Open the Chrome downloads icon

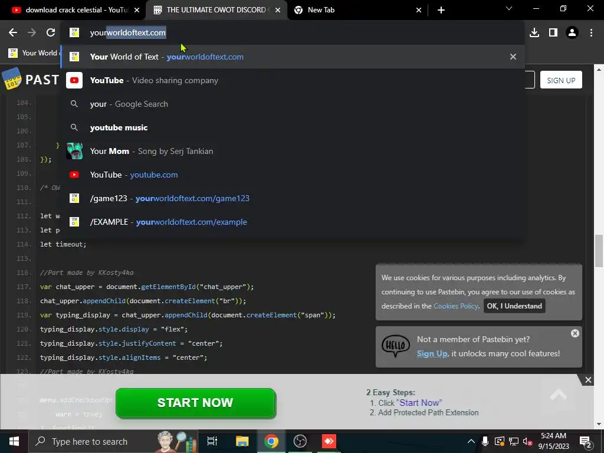point(534,33)
